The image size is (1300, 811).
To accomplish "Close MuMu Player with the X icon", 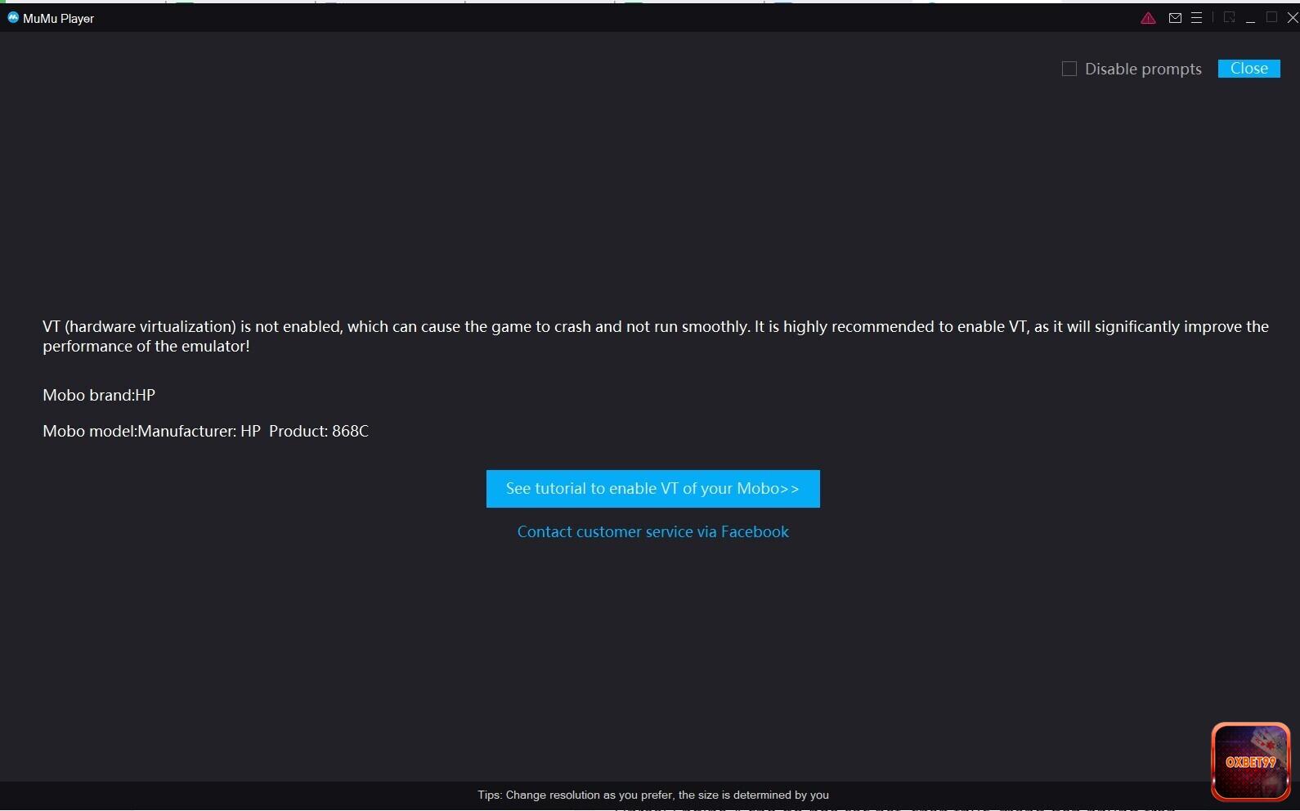I will (x=1293, y=18).
